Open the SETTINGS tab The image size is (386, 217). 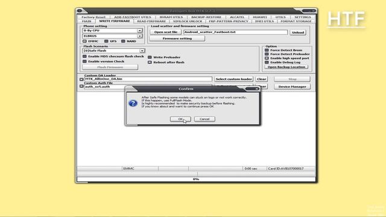point(303,17)
